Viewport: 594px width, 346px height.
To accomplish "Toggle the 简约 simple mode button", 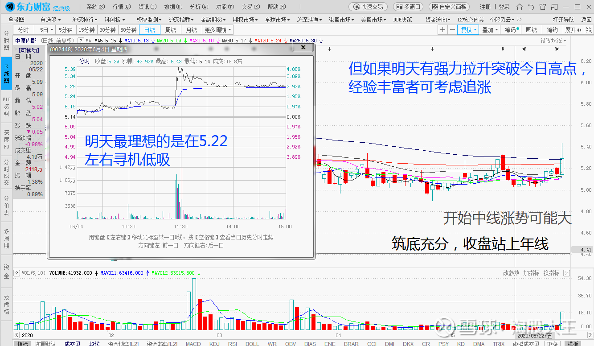I will pos(552,30).
